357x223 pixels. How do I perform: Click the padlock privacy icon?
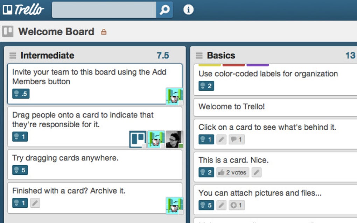pos(104,32)
